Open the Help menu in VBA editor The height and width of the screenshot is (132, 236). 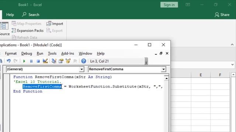pyautogui.click(x=101, y=54)
